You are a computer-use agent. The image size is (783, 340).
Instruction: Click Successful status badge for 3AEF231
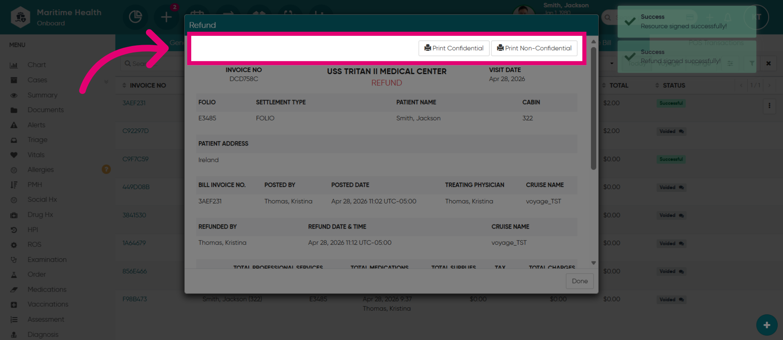click(x=671, y=103)
